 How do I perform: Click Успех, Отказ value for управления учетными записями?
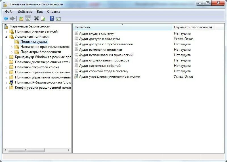[x=183, y=76]
